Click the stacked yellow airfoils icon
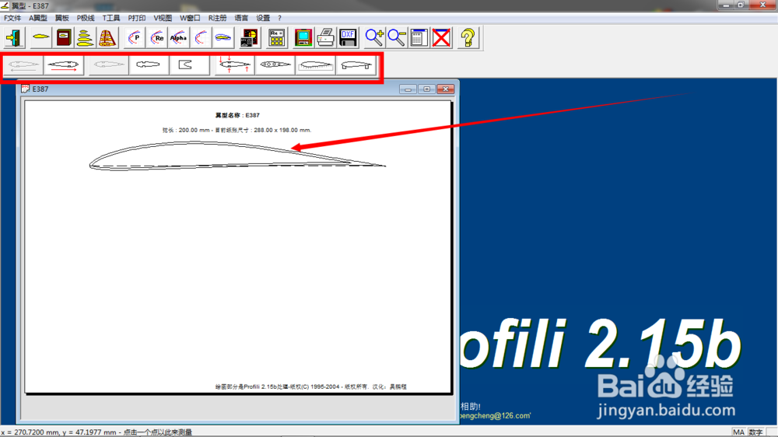 [86, 37]
